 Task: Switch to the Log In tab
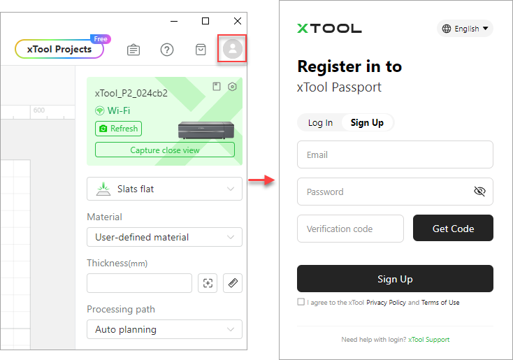pos(320,123)
